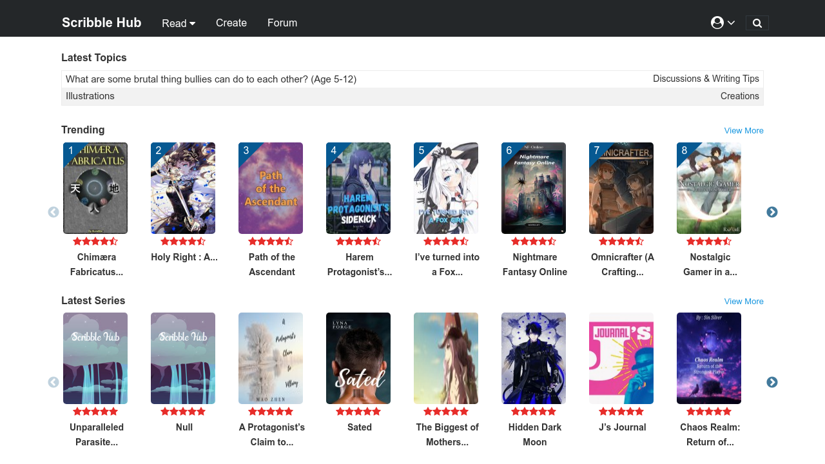Image resolution: width=825 pixels, height=464 pixels.
Task: Click the Null title text
Action: point(184,427)
